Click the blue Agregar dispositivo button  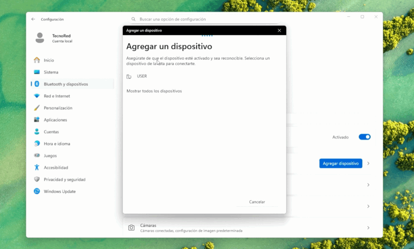coord(340,164)
